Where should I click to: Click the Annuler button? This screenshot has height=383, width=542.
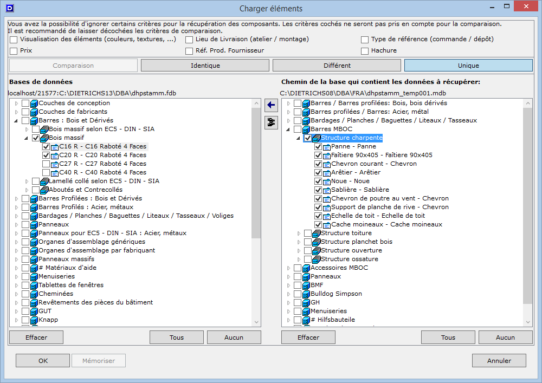[499, 361]
